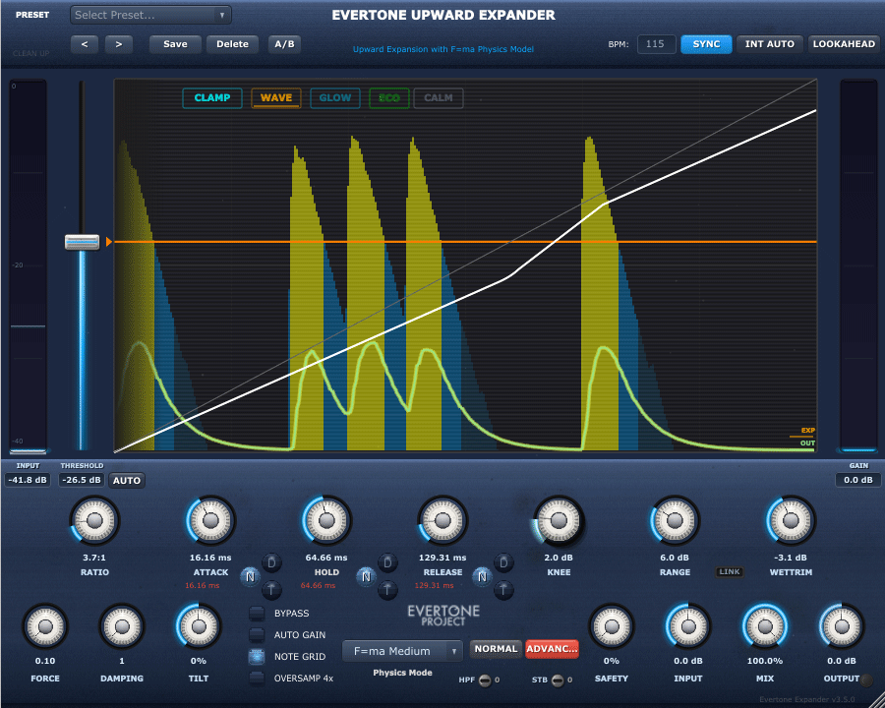Toggle the SYNC button next to BPM
This screenshot has width=885, height=708.
click(706, 44)
